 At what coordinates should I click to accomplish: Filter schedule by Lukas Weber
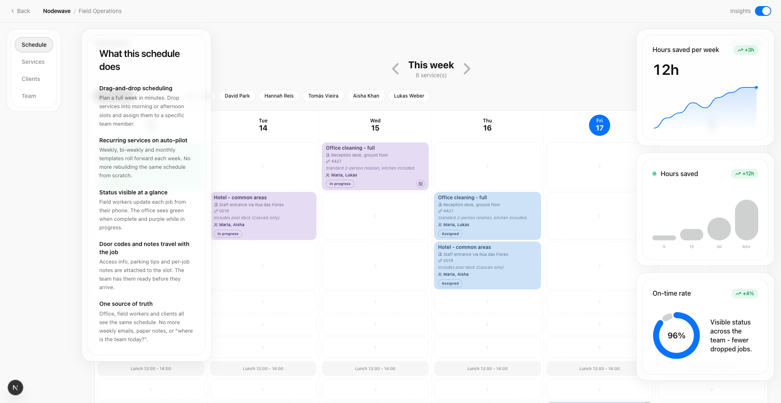point(409,96)
